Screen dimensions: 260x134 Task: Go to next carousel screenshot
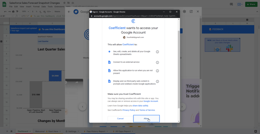[x=182, y=107]
